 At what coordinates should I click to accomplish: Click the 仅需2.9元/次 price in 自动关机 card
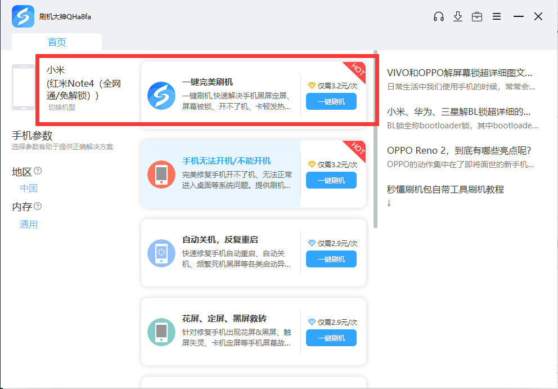337,243
